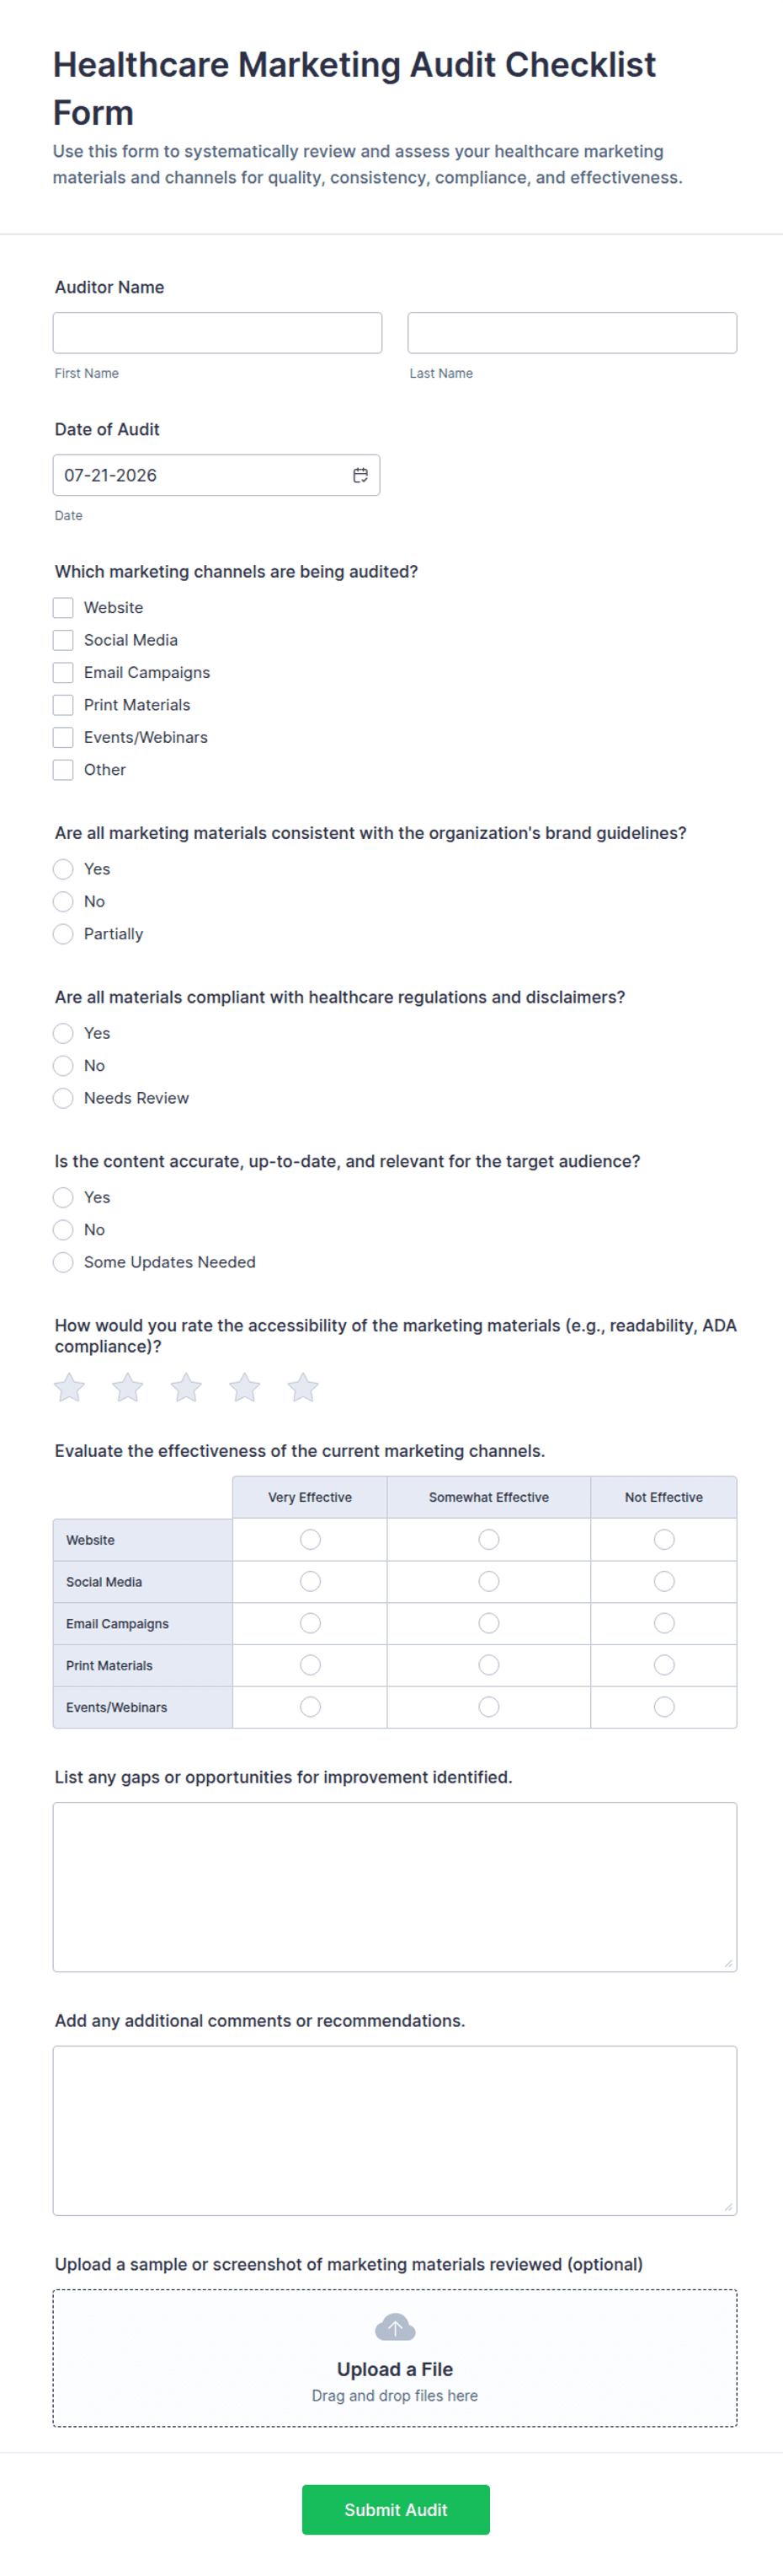This screenshot has height=2576, width=783.
Task: Submit the audit form
Action: [396, 2509]
